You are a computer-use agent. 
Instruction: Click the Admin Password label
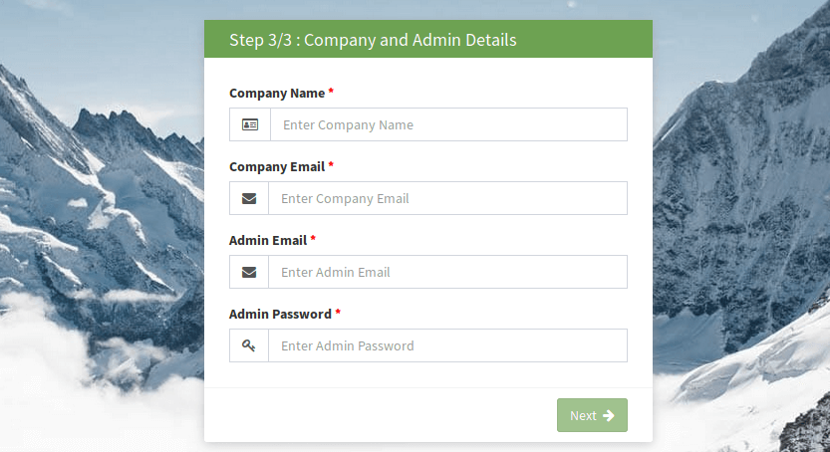click(x=280, y=314)
